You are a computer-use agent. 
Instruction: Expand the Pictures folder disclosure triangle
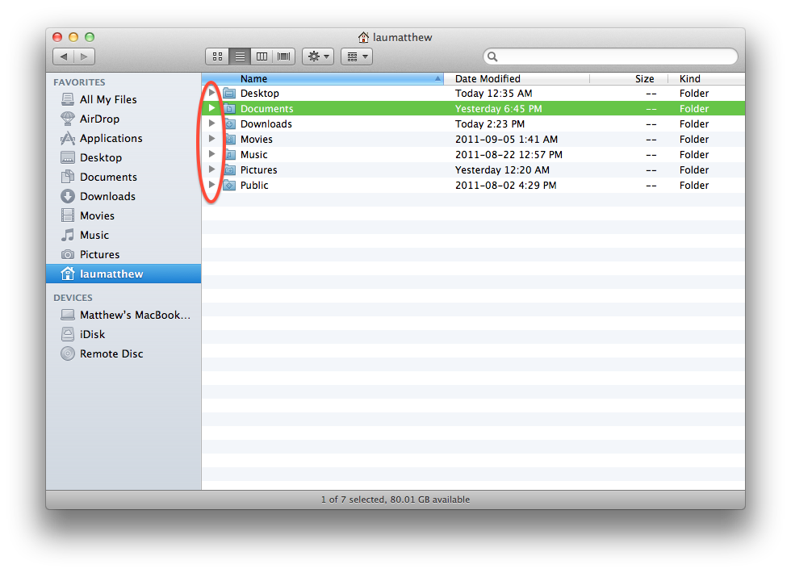tap(211, 169)
